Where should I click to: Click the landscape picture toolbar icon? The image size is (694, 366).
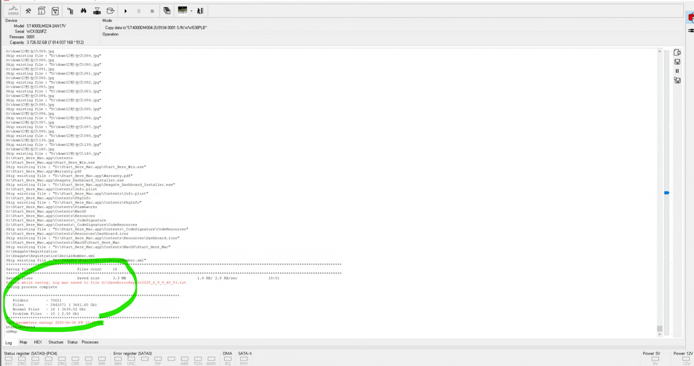point(183,10)
